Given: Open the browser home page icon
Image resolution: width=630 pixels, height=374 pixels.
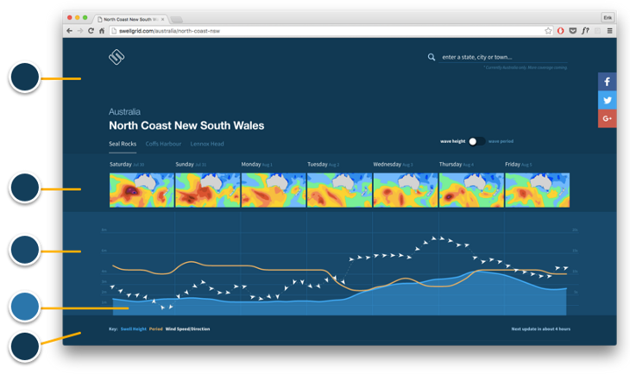Looking at the screenshot, I should click(103, 30).
